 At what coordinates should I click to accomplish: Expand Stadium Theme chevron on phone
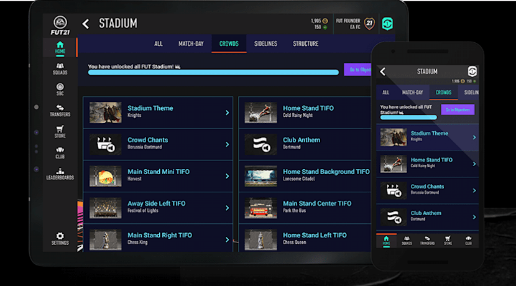coord(474,137)
